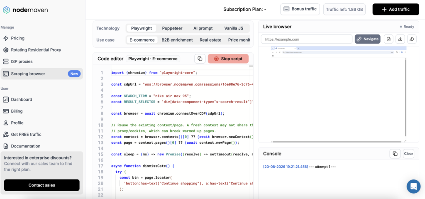Select Scraping browser in sidebar
The image size is (425, 199).
pyautogui.click(x=42, y=74)
